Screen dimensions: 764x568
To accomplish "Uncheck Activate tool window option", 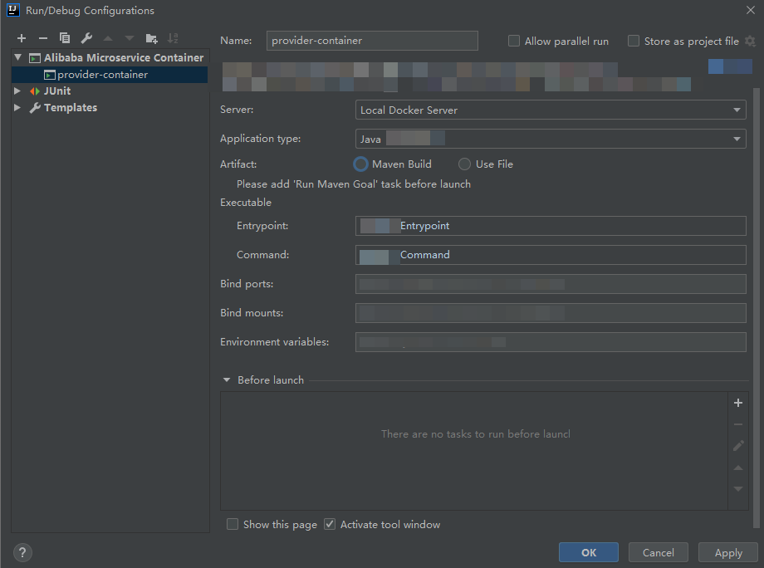I will [x=330, y=524].
